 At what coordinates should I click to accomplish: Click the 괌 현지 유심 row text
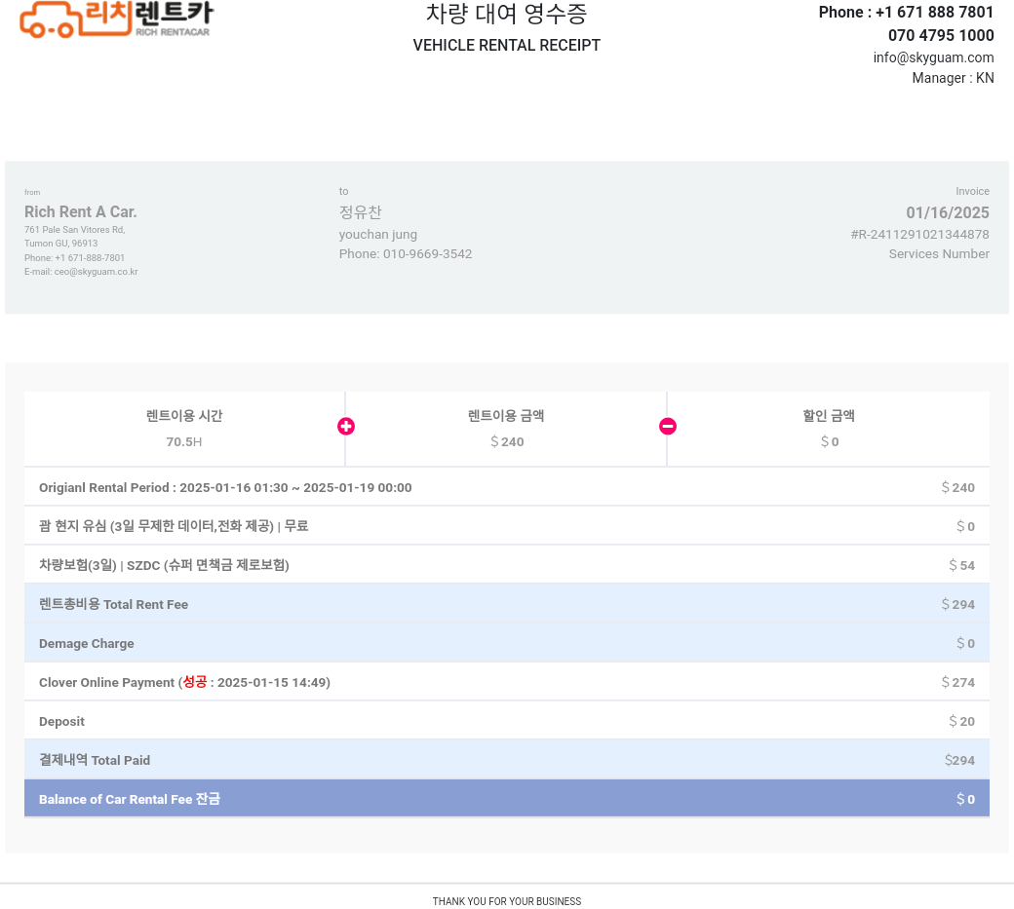tap(174, 526)
